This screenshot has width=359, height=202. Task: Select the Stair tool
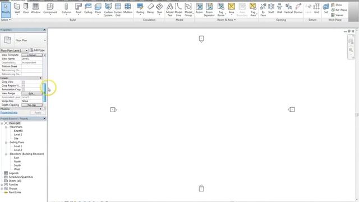coord(159,9)
